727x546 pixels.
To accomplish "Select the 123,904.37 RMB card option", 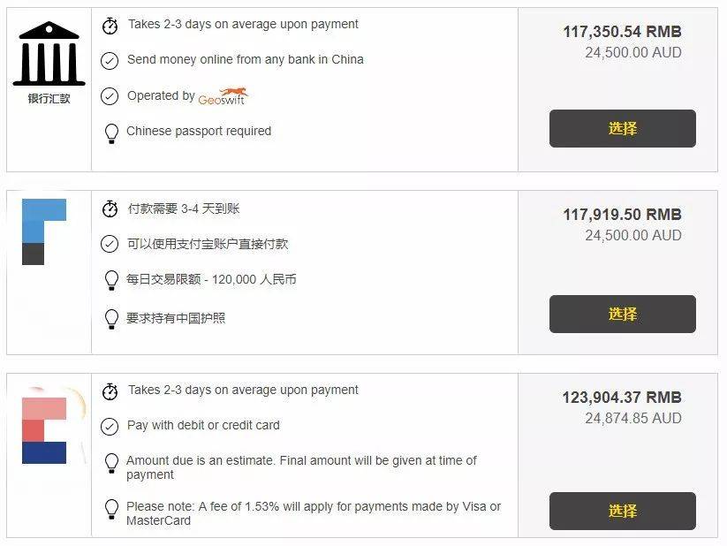I will (622, 512).
